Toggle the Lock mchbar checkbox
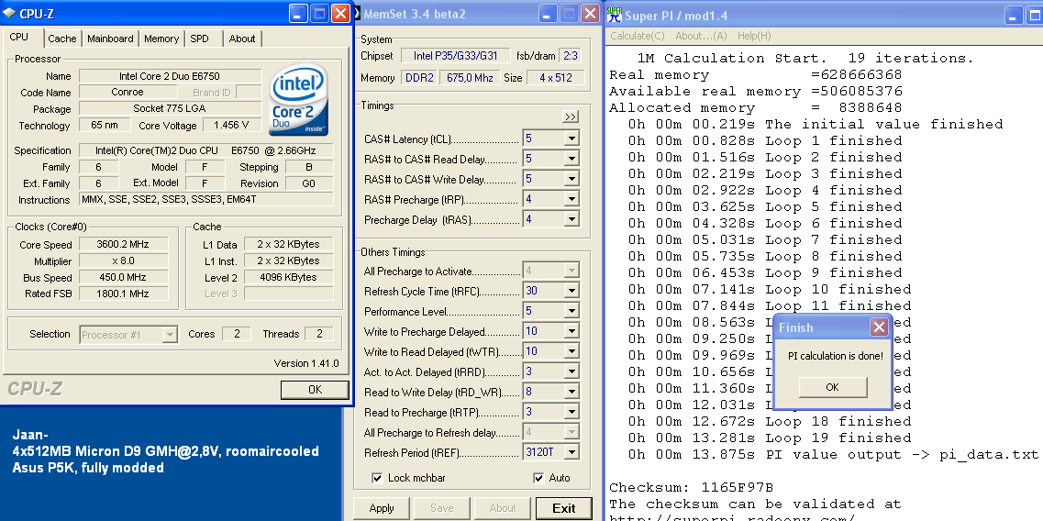The height and width of the screenshot is (521, 1043). pyautogui.click(x=377, y=478)
